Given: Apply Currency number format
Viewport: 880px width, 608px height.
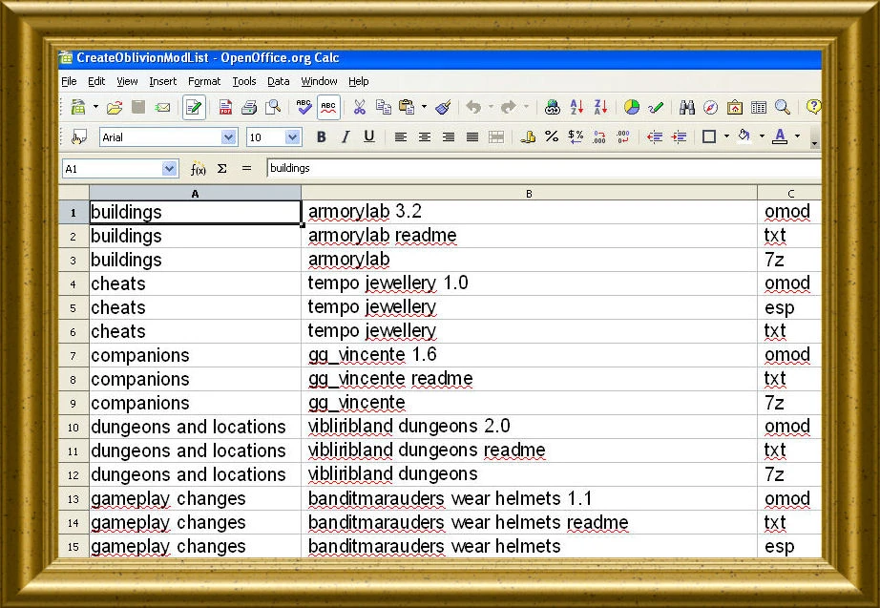Looking at the screenshot, I should click(528, 137).
